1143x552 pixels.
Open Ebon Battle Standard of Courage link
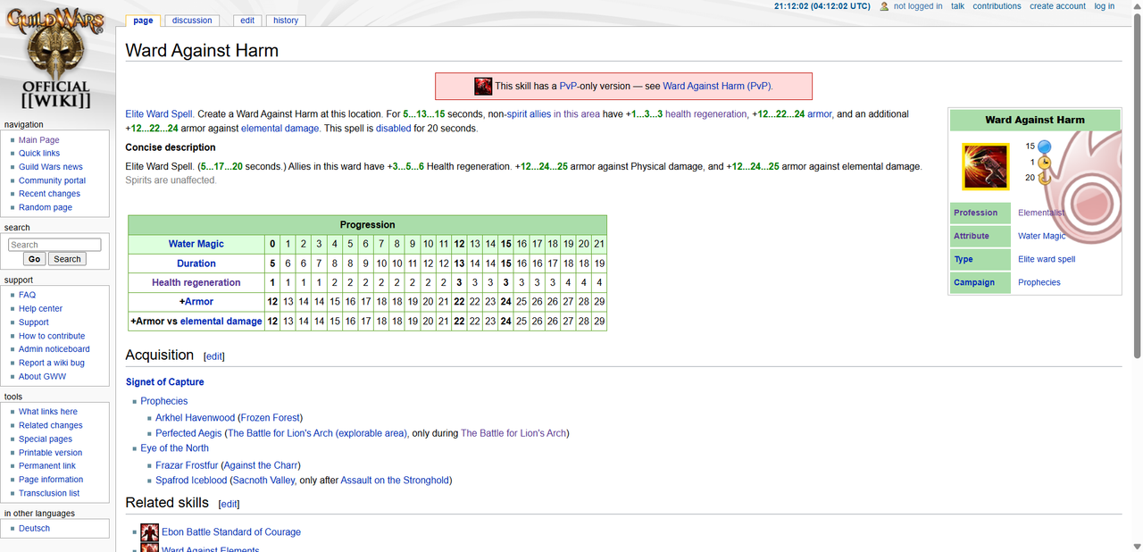(231, 532)
